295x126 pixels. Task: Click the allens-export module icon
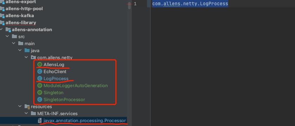[x=2, y=2]
